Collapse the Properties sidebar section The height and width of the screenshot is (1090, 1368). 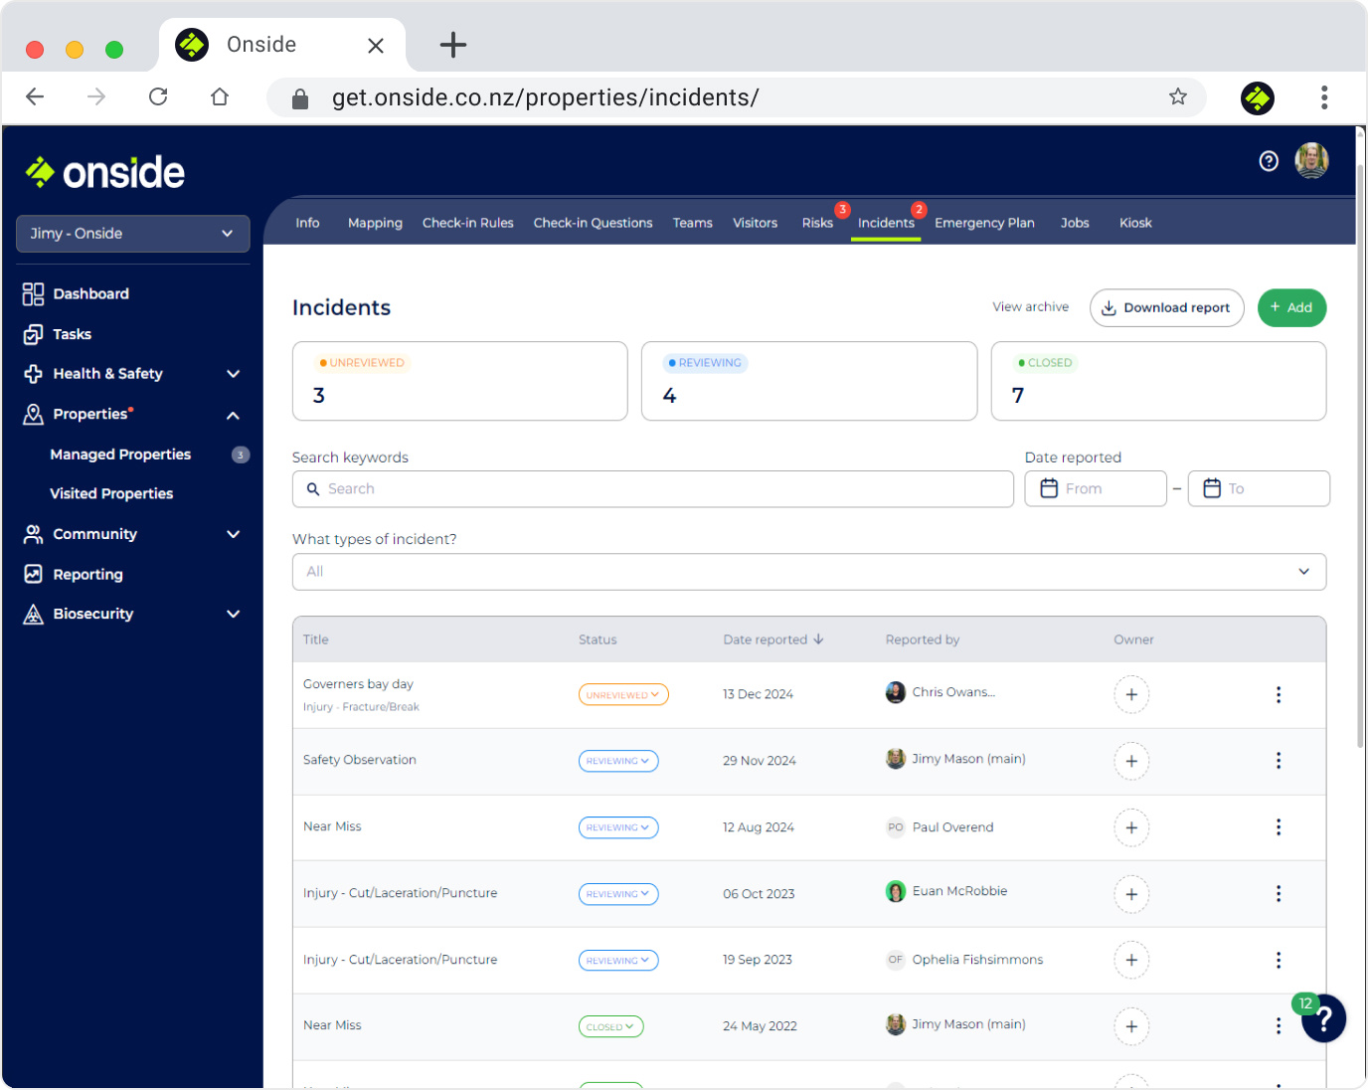pos(233,415)
